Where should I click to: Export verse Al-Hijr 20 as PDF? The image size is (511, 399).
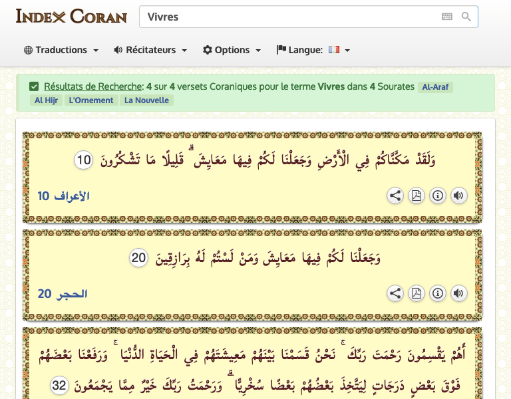(x=416, y=293)
